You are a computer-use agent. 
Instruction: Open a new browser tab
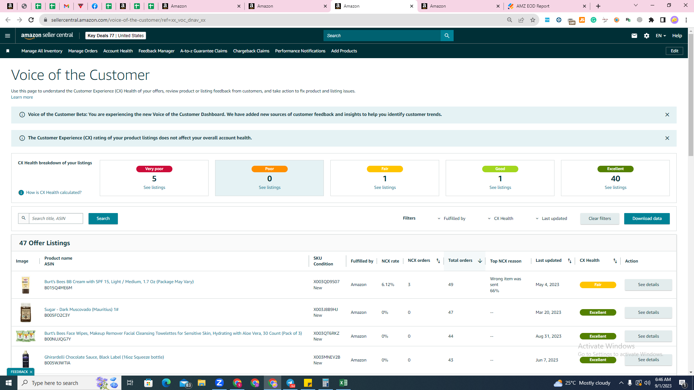click(x=598, y=6)
